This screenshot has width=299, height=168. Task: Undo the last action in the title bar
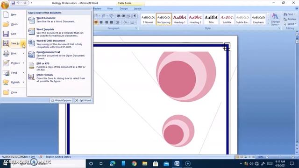18,3
